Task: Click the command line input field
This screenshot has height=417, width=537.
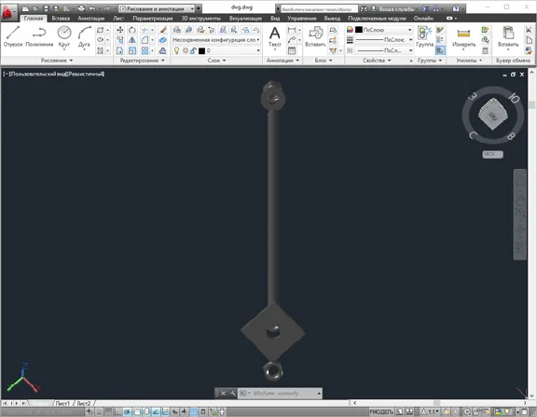Action: click(x=284, y=393)
